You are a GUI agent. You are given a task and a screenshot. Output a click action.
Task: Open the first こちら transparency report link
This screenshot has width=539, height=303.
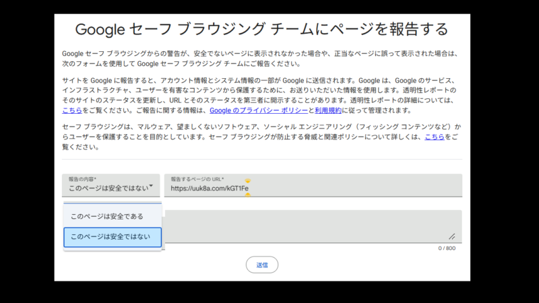click(x=72, y=110)
